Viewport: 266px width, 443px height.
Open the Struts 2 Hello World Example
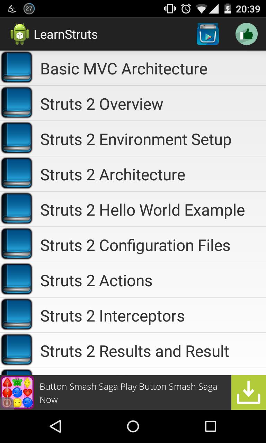142,209
